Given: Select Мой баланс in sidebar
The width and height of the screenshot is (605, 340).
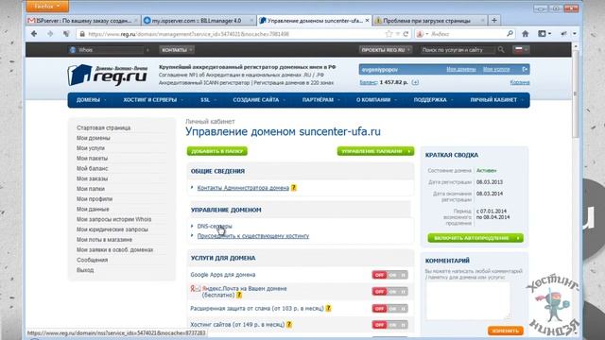Looking at the screenshot, I should pyautogui.click(x=93, y=168).
